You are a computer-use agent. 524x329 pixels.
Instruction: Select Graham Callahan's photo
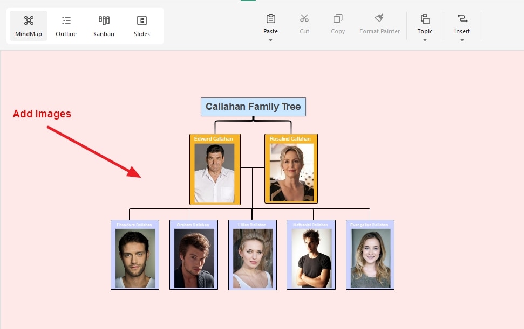(x=194, y=258)
